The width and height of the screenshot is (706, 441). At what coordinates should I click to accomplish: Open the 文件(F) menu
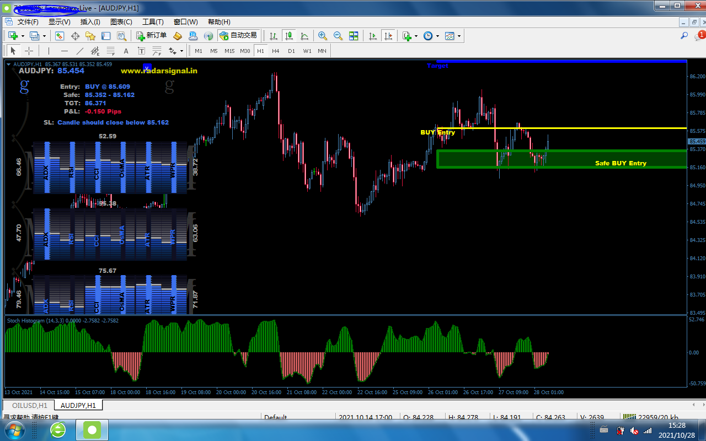[28, 22]
